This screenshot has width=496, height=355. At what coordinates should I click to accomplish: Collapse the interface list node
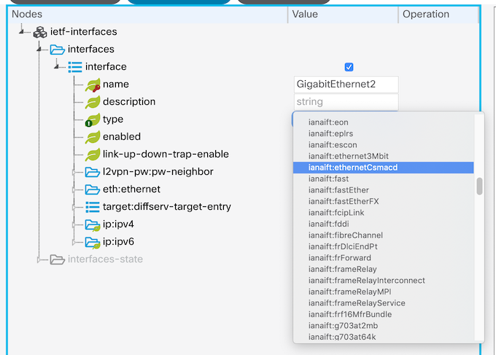[57, 66]
